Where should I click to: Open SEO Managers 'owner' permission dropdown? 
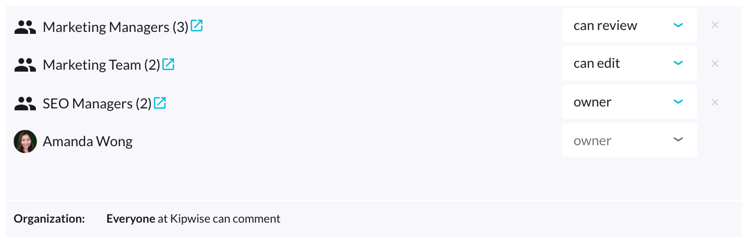point(629,102)
